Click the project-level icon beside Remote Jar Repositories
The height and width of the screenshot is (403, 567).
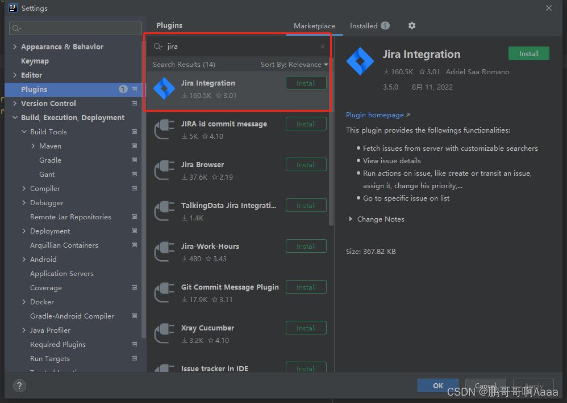coord(134,217)
